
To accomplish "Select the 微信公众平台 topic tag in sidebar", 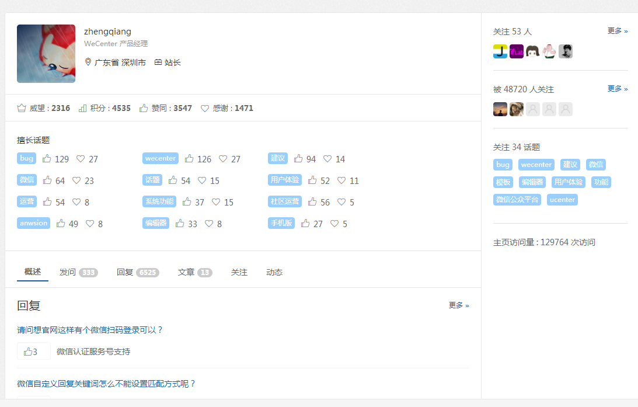I will click(x=517, y=200).
